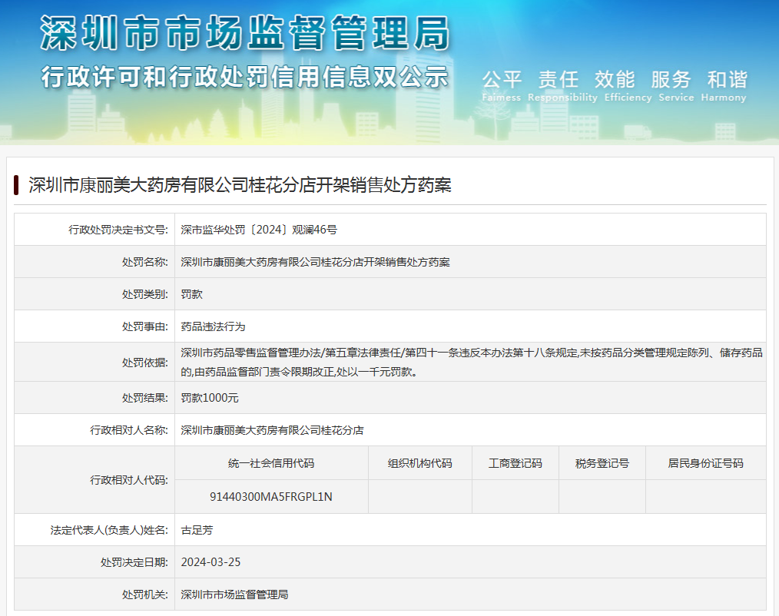Select the 处罚机关 value 深圳市市场监督管理局
Screen dimensions: 779x616
click(x=234, y=594)
